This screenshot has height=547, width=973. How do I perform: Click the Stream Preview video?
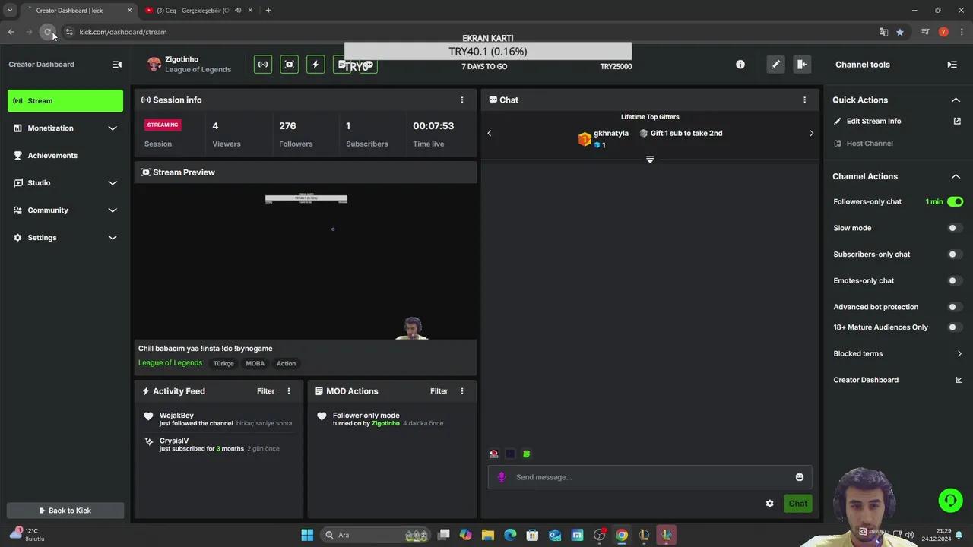pos(306,260)
